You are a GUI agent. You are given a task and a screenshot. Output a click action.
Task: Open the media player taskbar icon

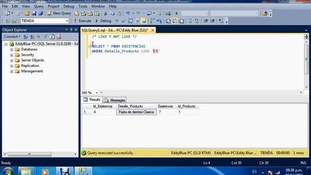click(x=45, y=172)
